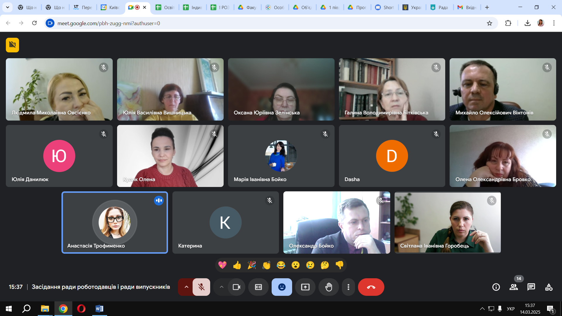Screen dimensions: 562x316
Task: Switch to the Рада browser tab
Action: pos(440,7)
